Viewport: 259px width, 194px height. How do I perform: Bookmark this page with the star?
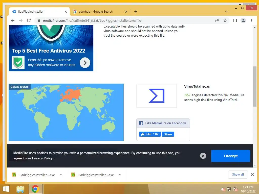(225, 20)
